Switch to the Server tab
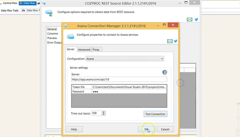The image size is (240, 137). click(x=71, y=49)
